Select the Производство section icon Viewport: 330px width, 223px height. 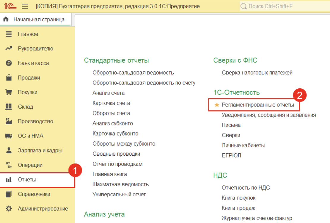click(8, 121)
